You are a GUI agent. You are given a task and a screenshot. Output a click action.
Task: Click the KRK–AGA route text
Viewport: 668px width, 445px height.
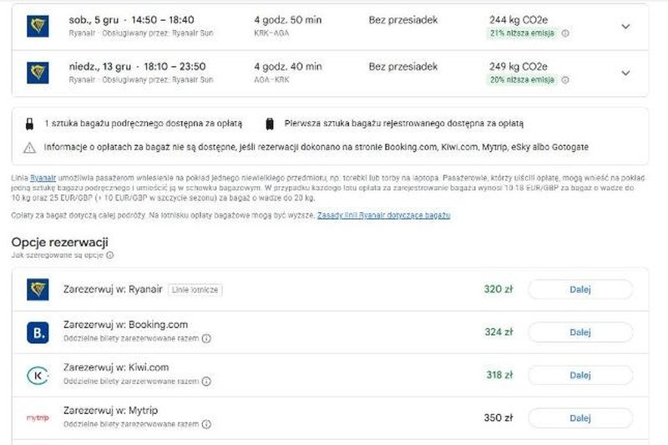271,33
